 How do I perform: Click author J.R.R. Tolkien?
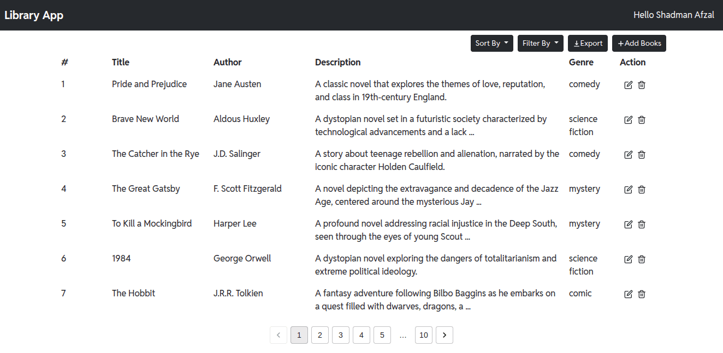238,293
